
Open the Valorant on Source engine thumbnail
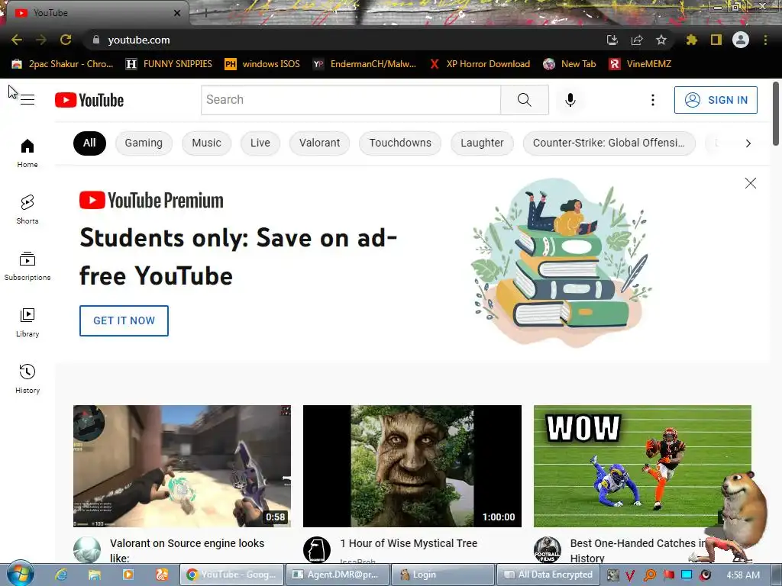[x=182, y=466]
